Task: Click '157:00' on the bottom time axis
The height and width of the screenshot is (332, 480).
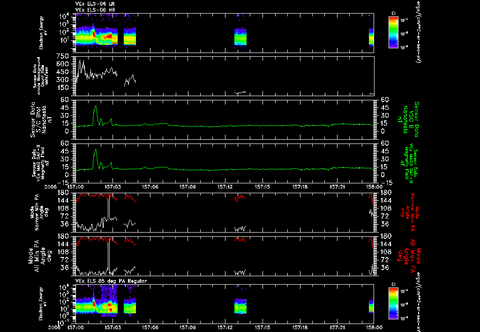Action: pos(75,327)
